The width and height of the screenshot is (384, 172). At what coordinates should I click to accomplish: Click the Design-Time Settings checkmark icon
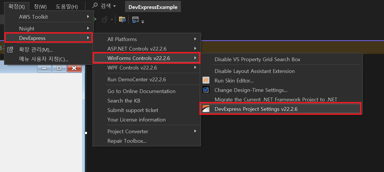(206, 90)
